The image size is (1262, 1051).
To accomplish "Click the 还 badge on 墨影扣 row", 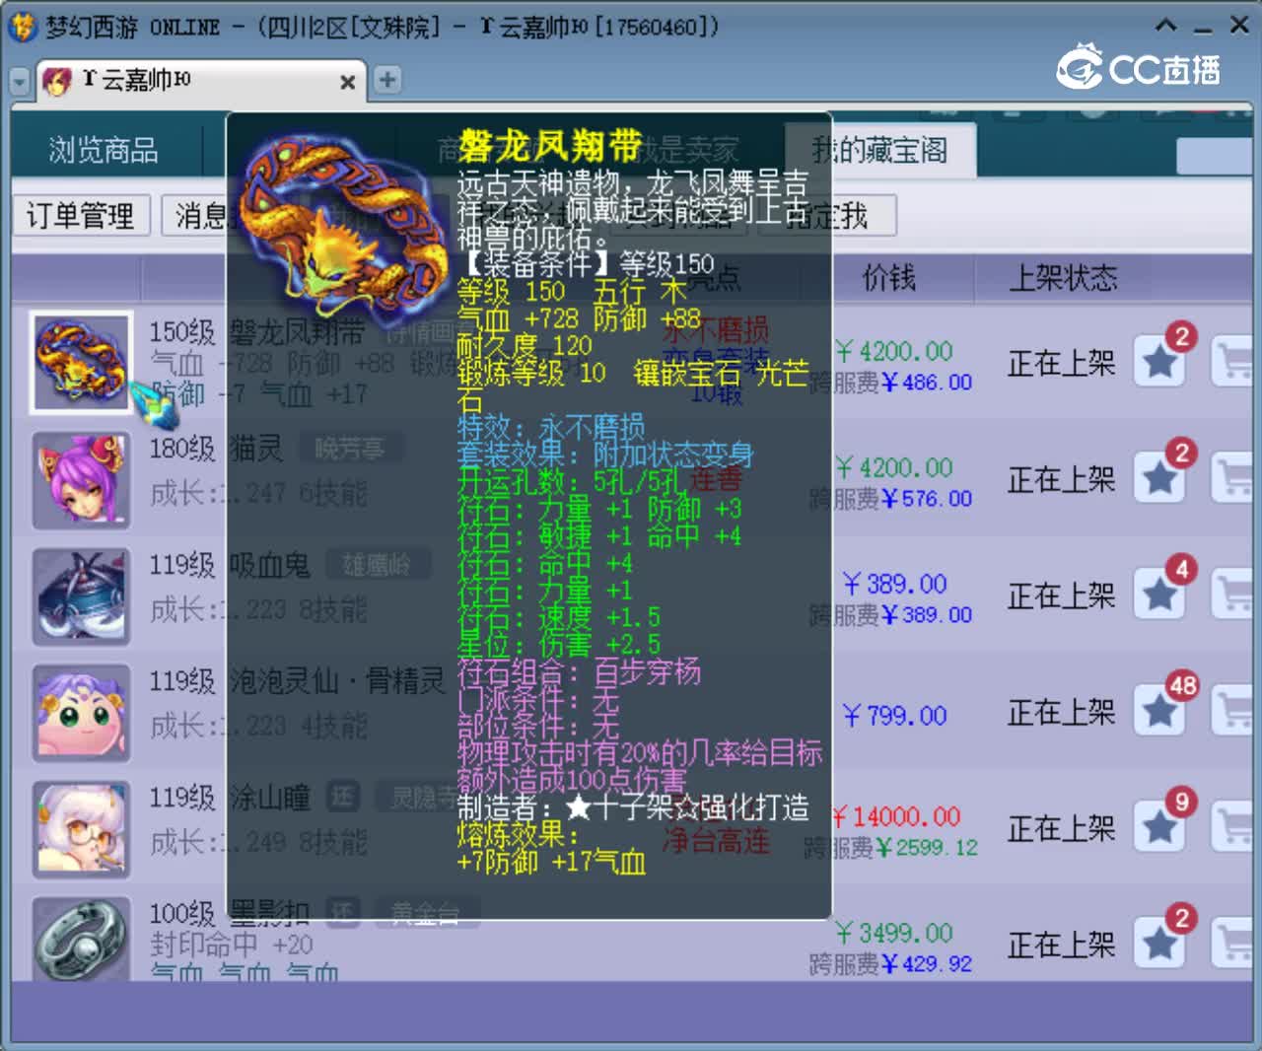I will [x=342, y=912].
